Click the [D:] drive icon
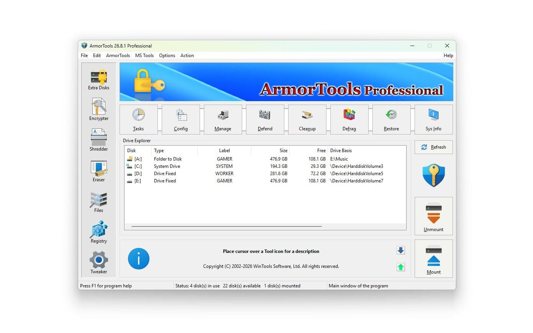The height and width of the screenshot is (333, 533). 130,173
